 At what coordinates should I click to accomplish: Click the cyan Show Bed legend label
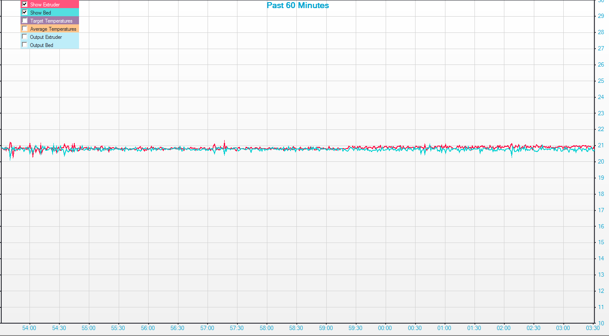pos(41,13)
